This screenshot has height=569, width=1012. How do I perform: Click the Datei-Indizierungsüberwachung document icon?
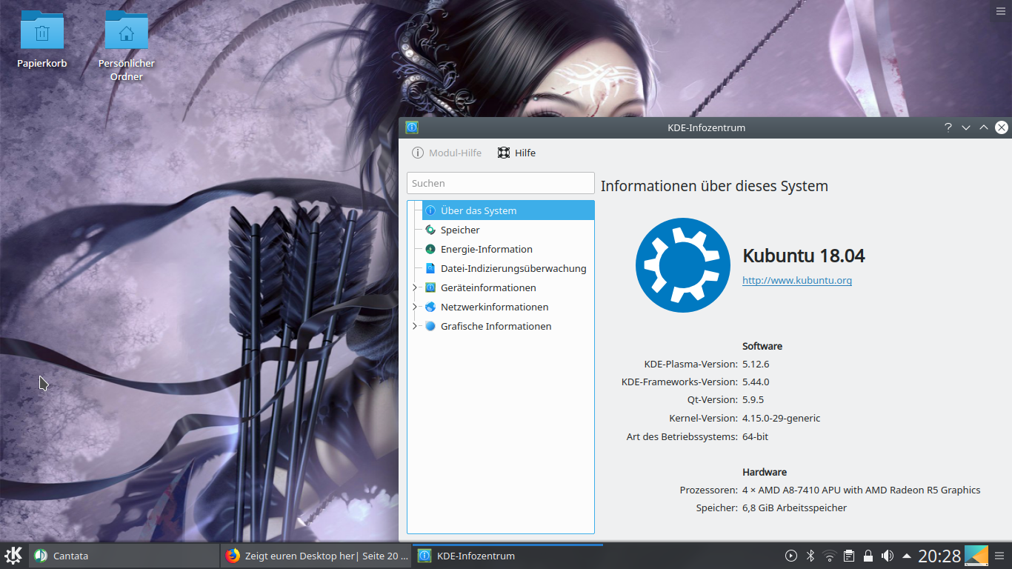point(430,268)
